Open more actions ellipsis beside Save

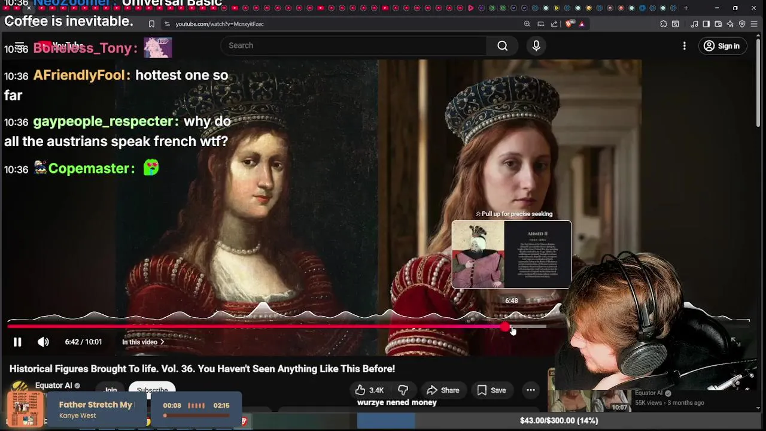tap(530, 390)
